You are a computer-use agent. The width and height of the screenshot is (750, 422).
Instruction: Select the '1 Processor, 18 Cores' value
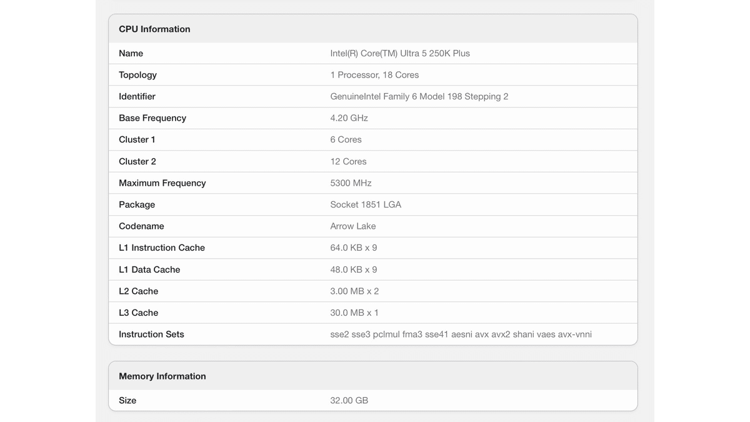pyautogui.click(x=374, y=75)
